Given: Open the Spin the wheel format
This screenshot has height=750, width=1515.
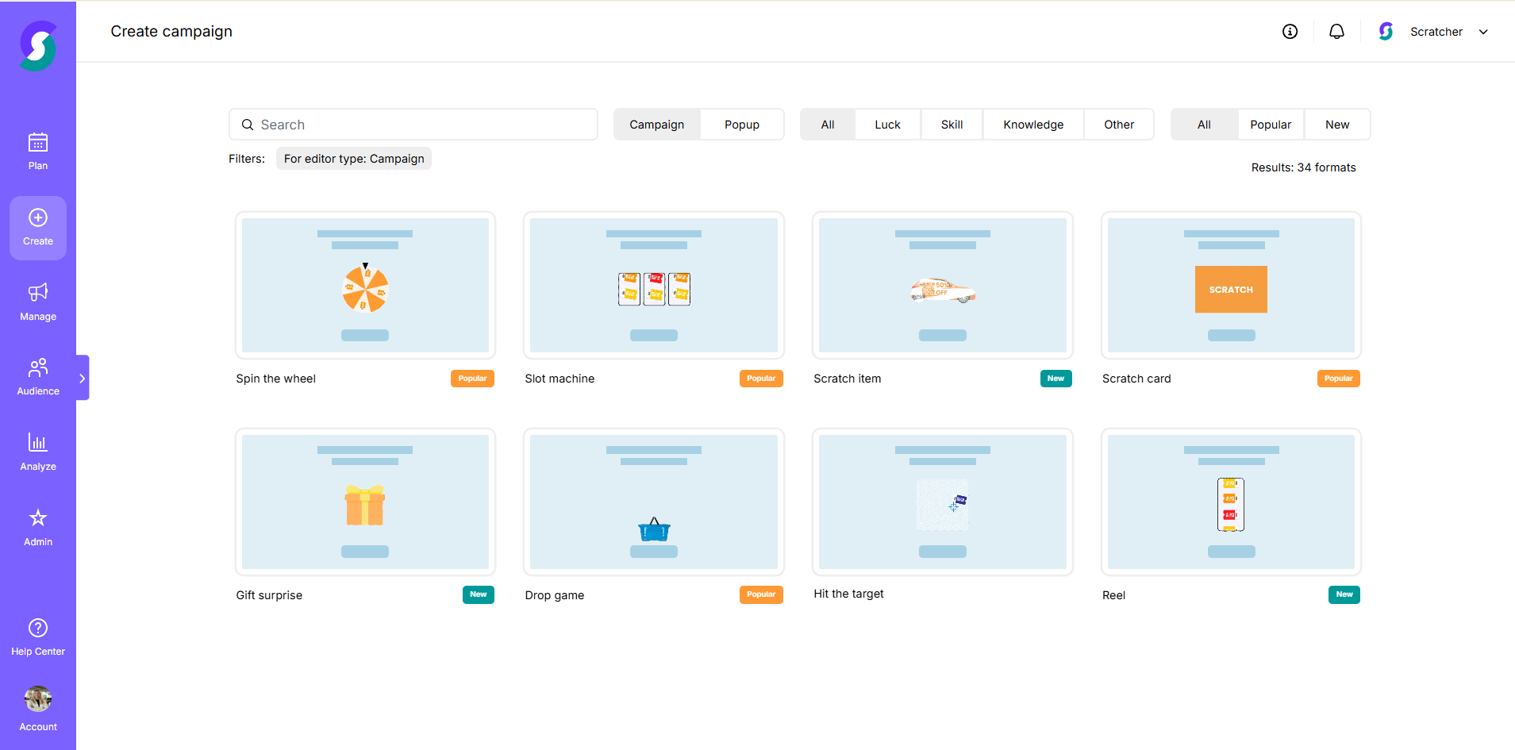Looking at the screenshot, I should point(364,285).
